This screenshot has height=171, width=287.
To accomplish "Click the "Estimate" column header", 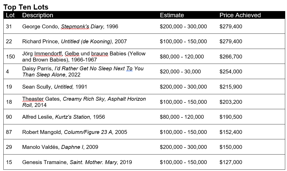I will (172, 15).
